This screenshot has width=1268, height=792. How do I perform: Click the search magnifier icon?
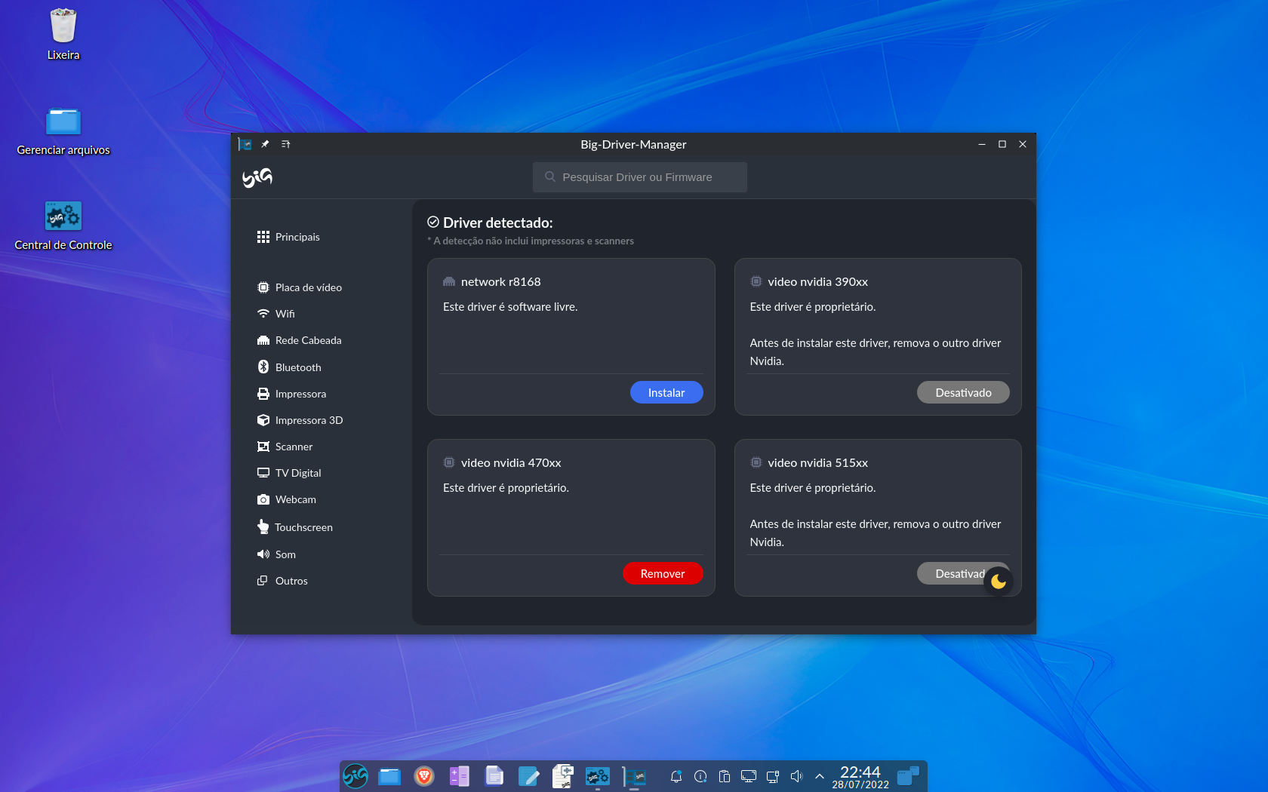(550, 177)
